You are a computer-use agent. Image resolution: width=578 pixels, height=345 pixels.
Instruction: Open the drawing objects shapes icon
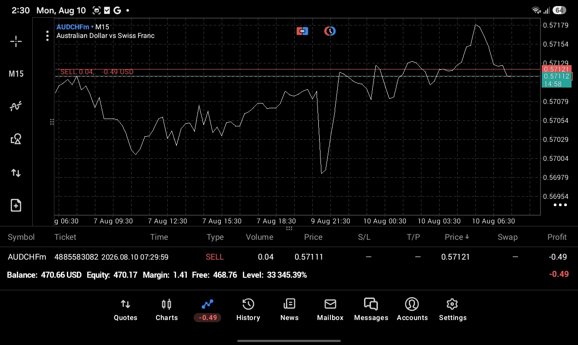click(x=16, y=139)
